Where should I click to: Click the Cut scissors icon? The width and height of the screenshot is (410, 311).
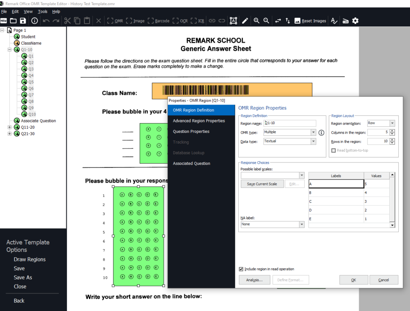coord(67,21)
